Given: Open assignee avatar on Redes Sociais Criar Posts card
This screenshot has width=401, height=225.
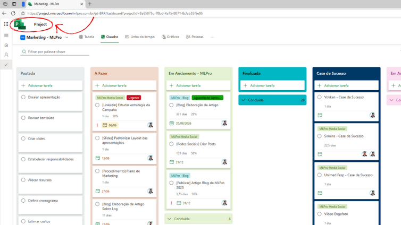Looking at the screenshot, I should (x=224, y=162).
